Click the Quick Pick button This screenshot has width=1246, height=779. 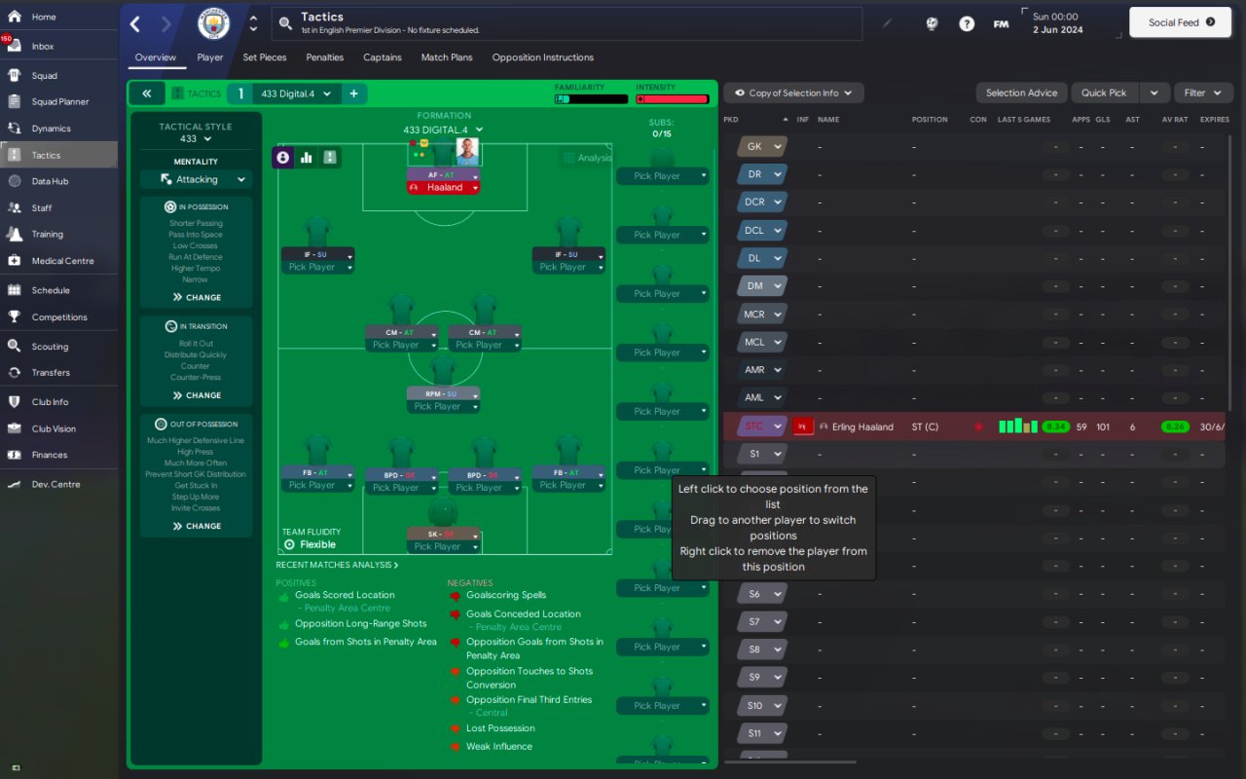click(x=1104, y=93)
